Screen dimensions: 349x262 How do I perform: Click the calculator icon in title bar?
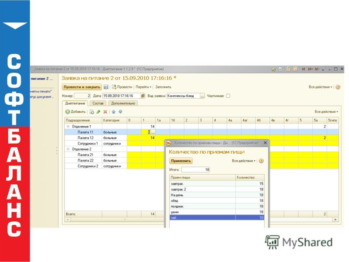point(288,69)
